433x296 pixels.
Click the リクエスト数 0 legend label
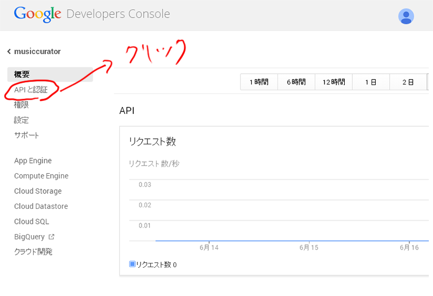click(156, 264)
